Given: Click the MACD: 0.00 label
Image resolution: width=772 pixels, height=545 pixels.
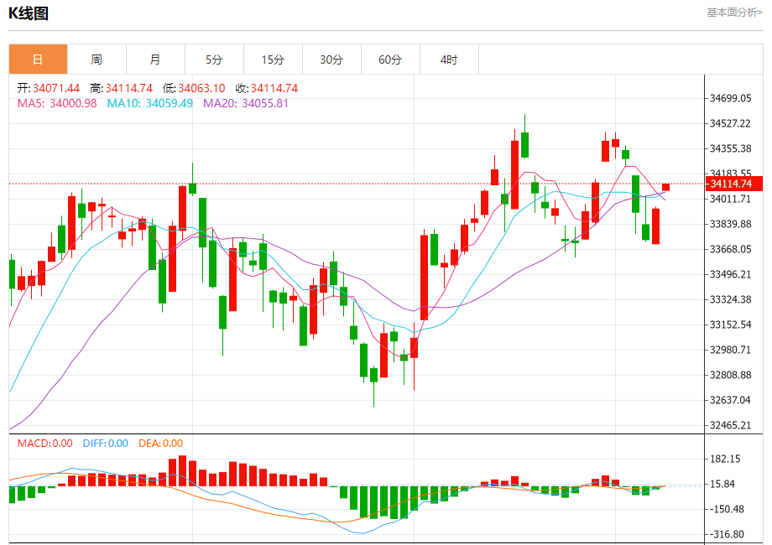Looking at the screenshot, I should coord(44,444).
